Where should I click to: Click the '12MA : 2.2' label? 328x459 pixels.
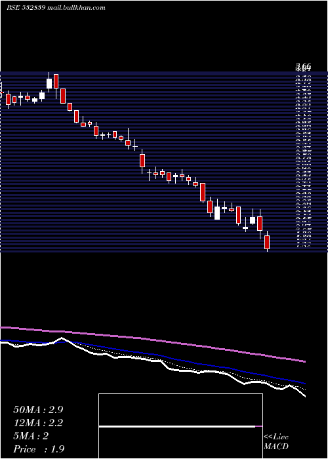point(38,423)
